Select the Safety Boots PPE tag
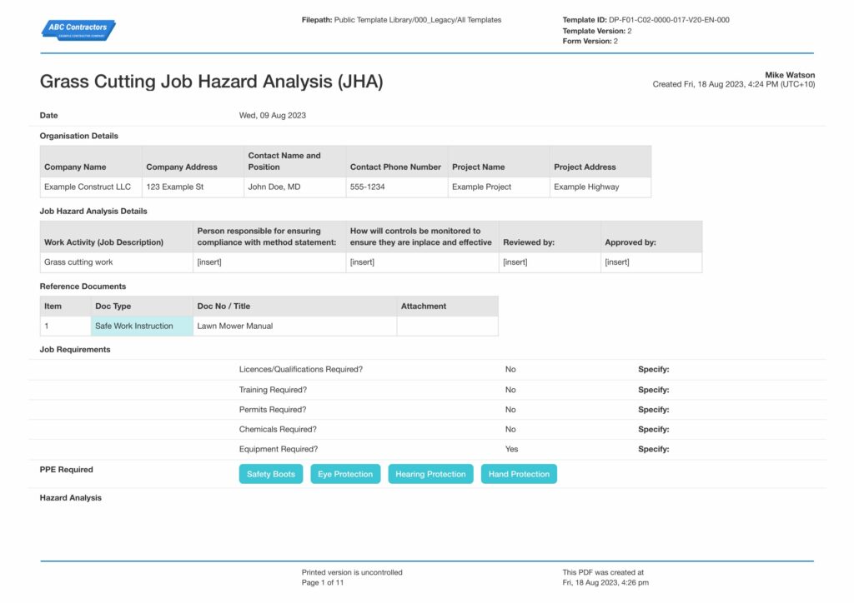The height and width of the screenshot is (603, 854). [271, 474]
